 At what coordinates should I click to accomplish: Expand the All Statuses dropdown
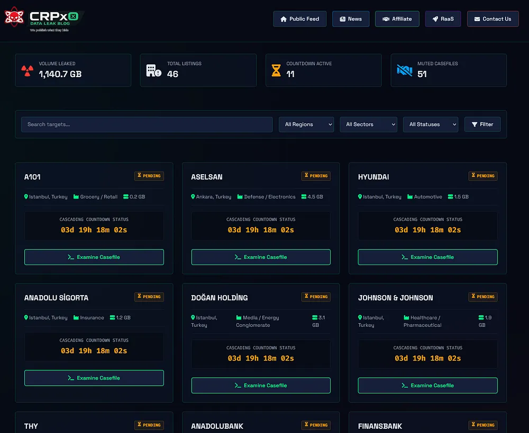(x=431, y=124)
